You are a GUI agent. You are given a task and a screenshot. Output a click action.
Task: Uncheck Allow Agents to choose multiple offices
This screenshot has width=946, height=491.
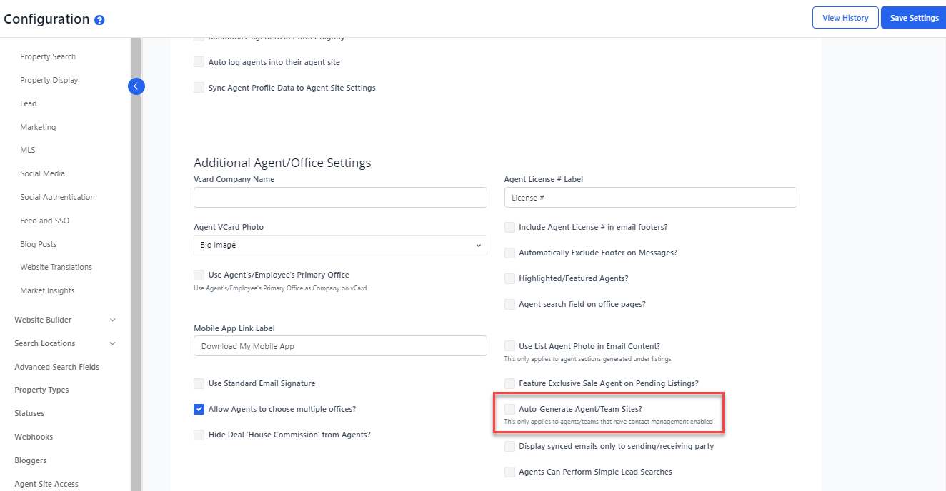(199, 409)
